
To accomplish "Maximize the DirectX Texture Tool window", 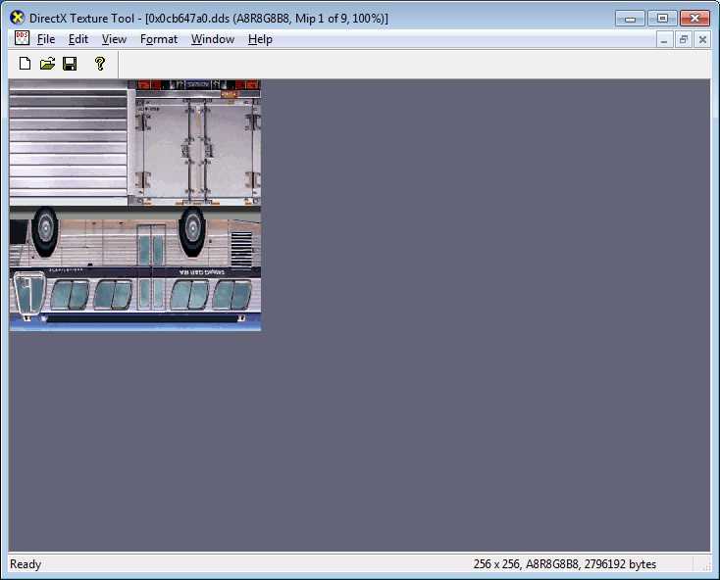I will pos(662,19).
